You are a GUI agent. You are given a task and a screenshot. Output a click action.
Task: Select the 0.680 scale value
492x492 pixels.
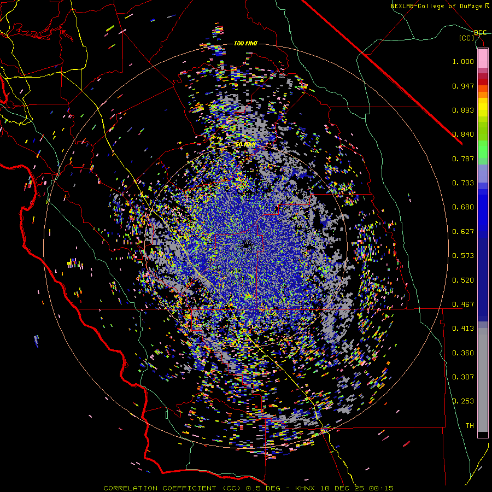pyautogui.click(x=463, y=207)
